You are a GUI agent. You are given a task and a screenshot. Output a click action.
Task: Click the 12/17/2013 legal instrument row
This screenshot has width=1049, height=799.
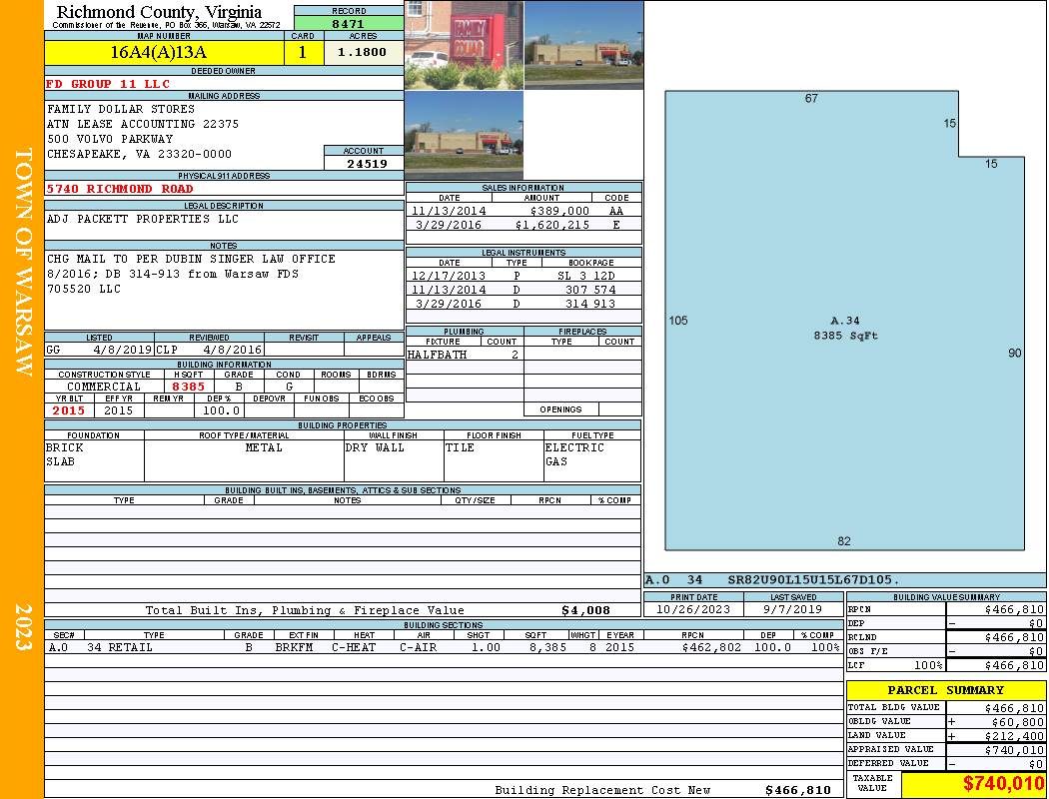pyautogui.click(x=523, y=276)
